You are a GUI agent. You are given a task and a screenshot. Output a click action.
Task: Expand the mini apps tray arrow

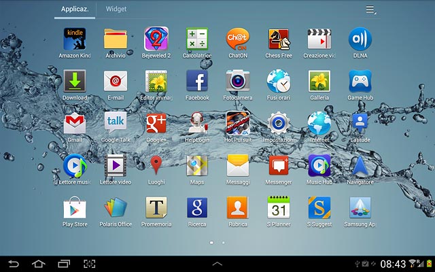point(217,264)
